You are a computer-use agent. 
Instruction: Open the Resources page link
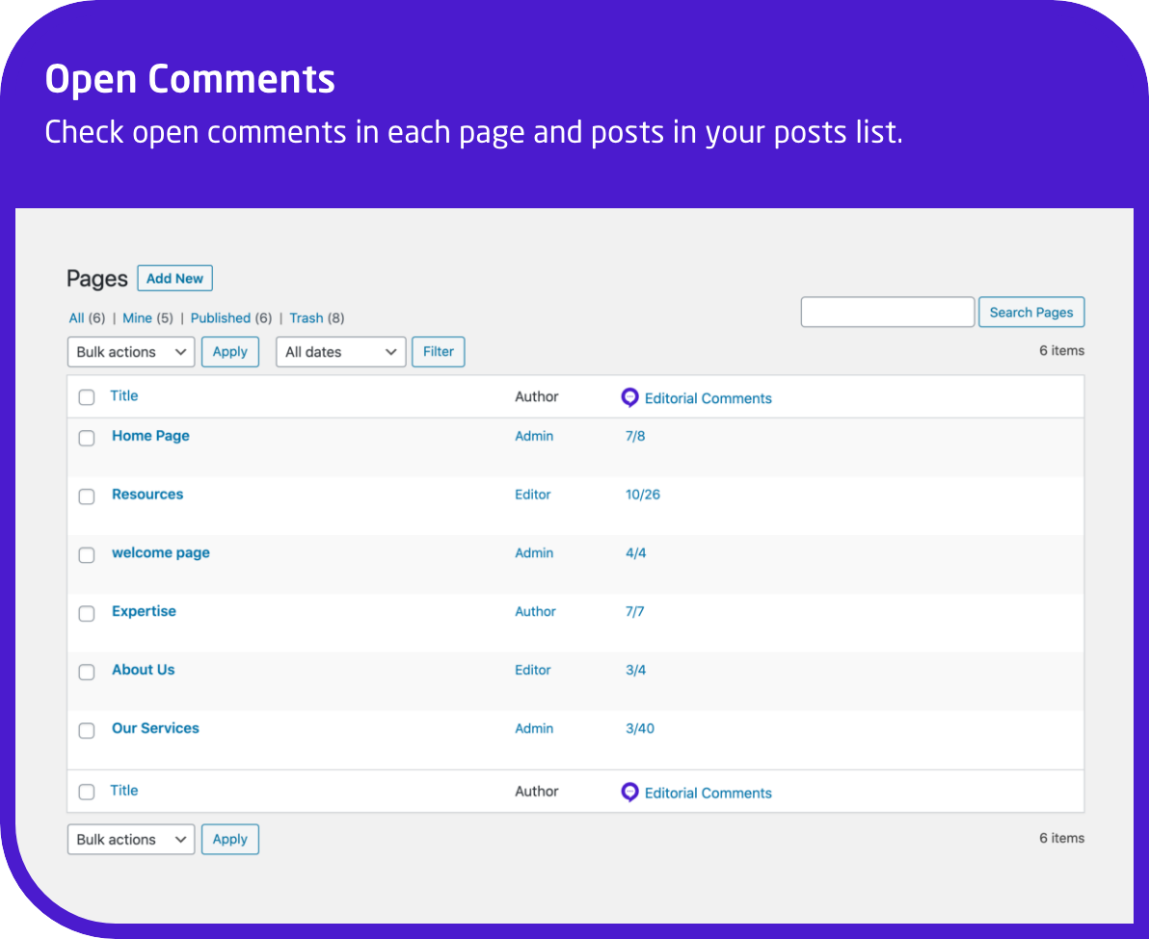pos(147,494)
